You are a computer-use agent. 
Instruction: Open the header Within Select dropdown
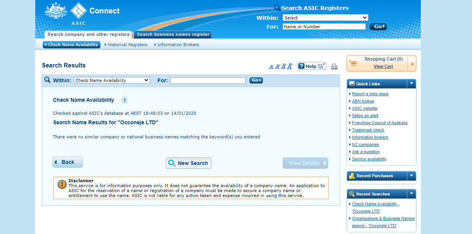[x=325, y=18]
